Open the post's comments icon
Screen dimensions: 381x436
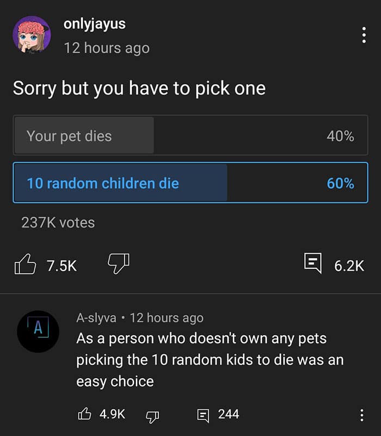(312, 265)
